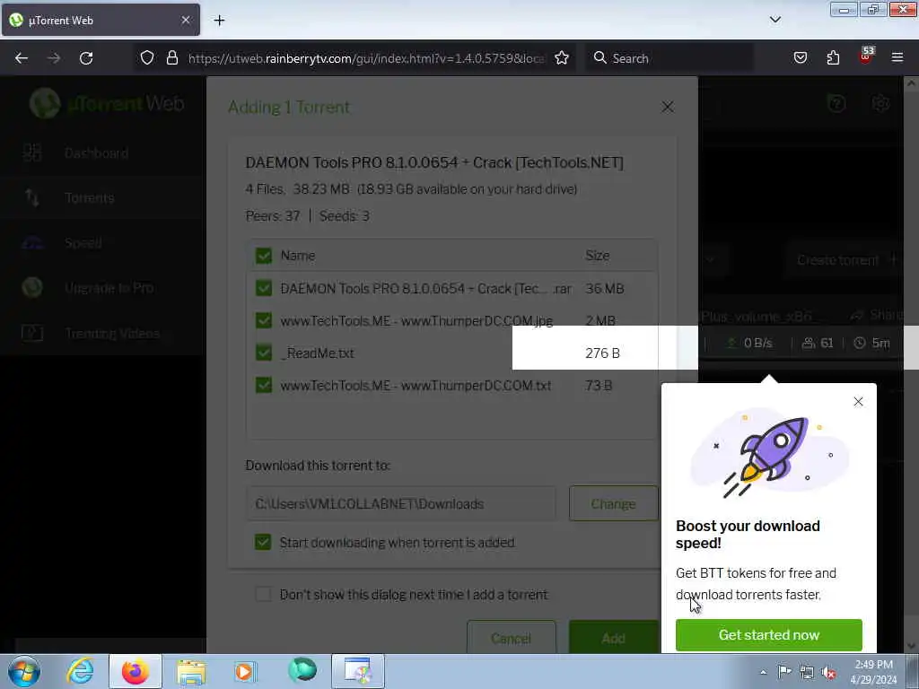919x689 pixels.
Task: Click Get started now button
Action: pos(769,634)
